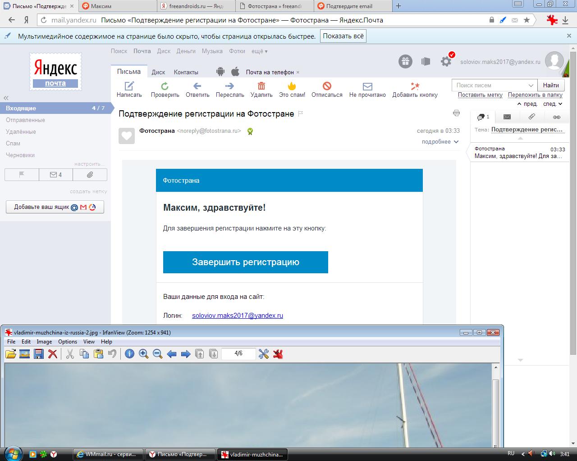The image size is (577, 461).
Task: Open IrfanView properties/settings tools icon
Action: coord(264,354)
